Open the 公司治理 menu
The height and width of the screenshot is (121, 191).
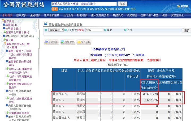[68, 15]
